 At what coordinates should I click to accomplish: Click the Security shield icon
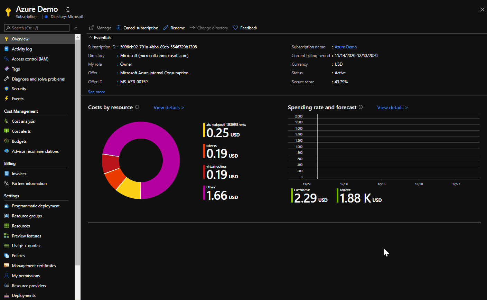7,89
